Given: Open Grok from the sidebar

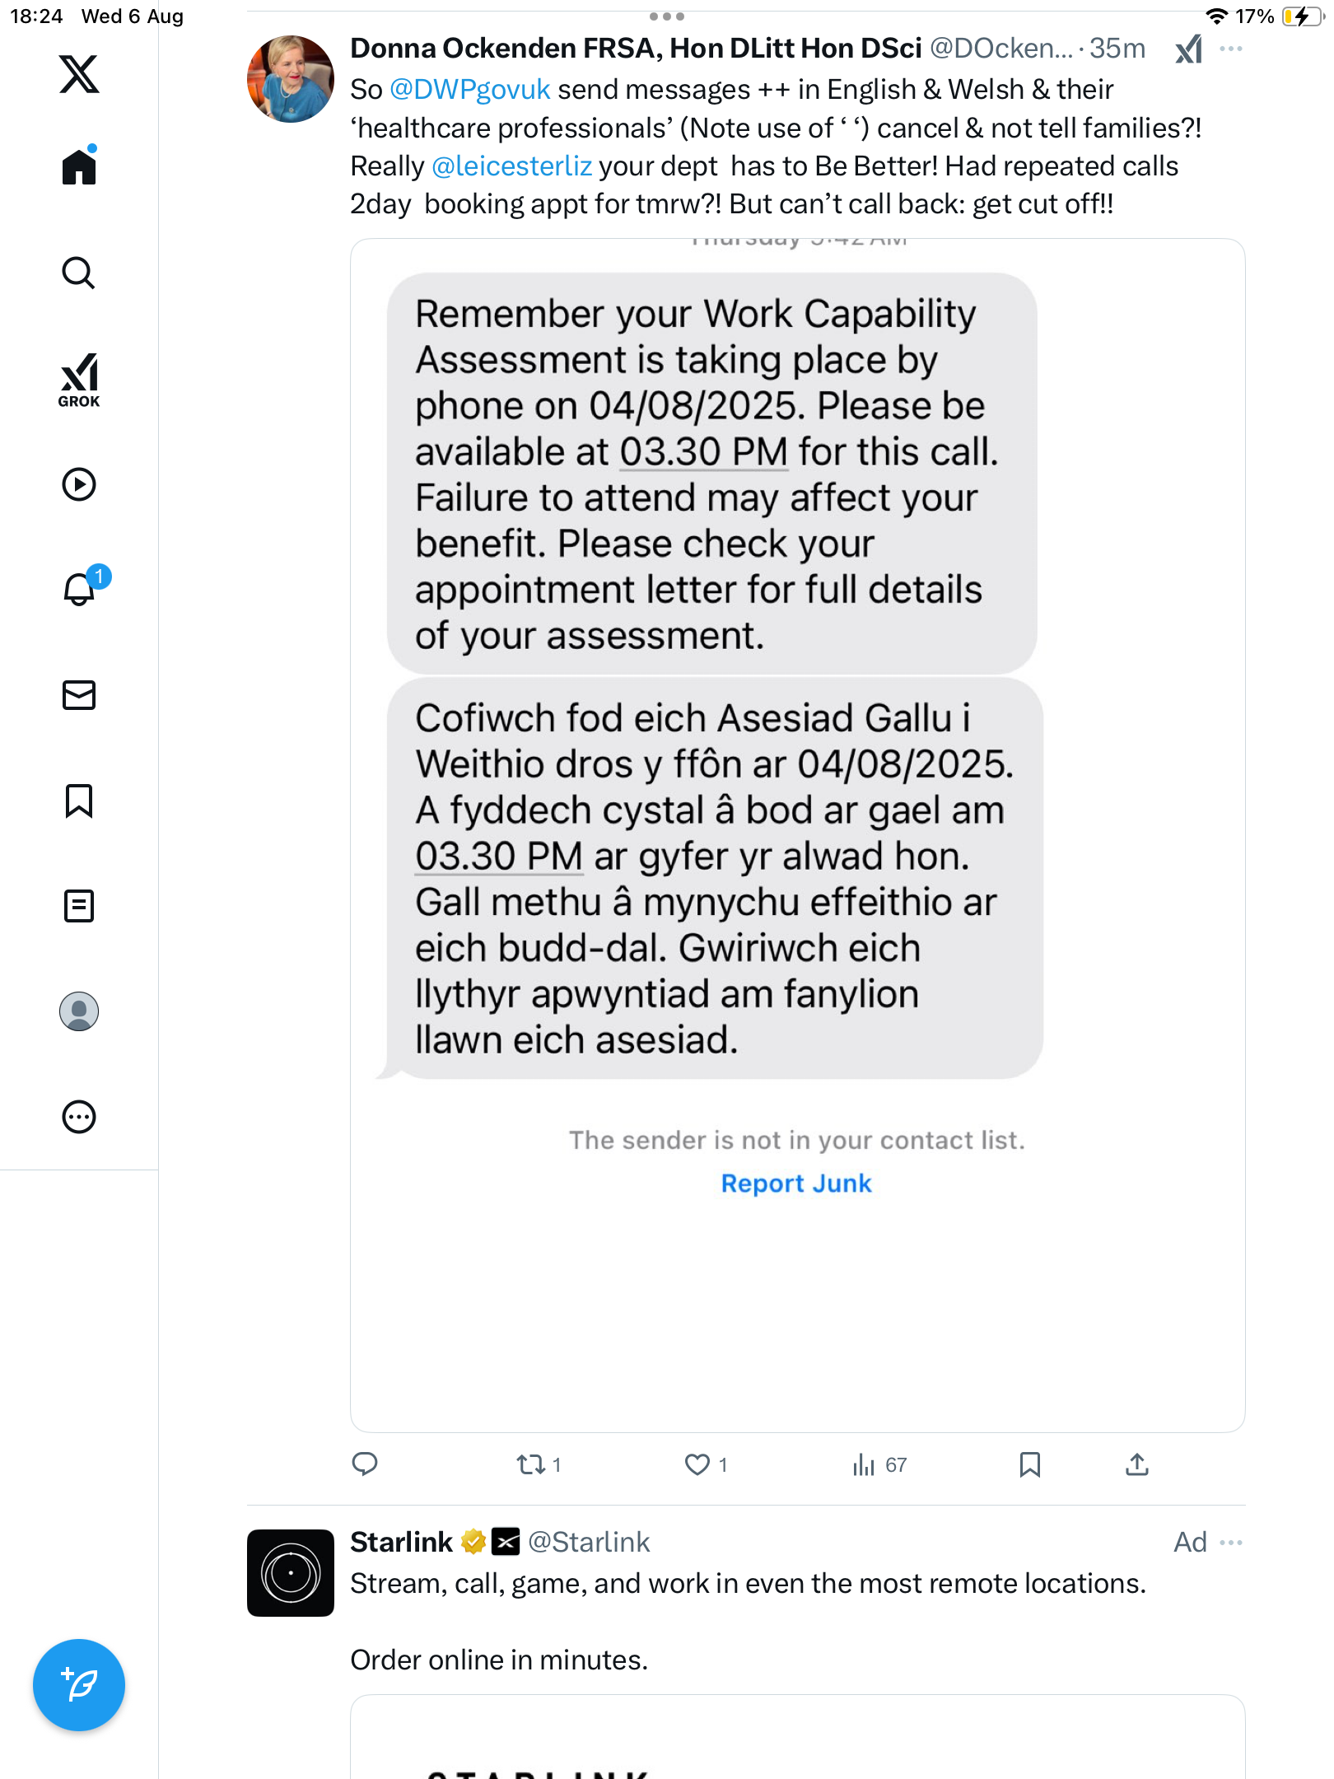Looking at the screenshot, I should (79, 380).
